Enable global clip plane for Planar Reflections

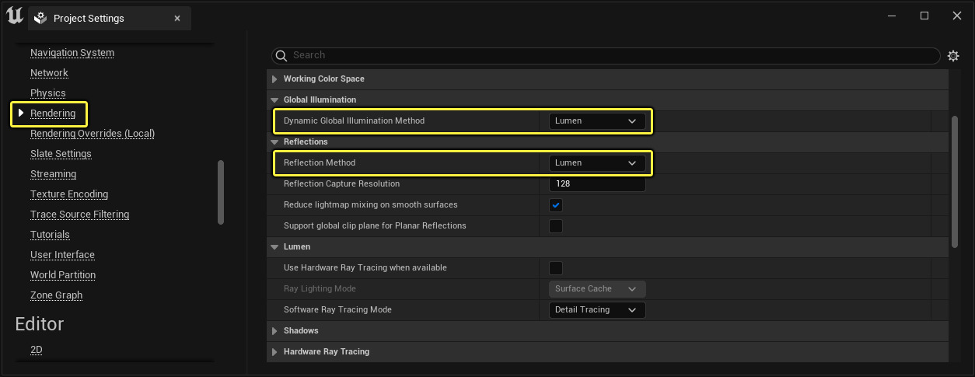[x=556, y=226]
